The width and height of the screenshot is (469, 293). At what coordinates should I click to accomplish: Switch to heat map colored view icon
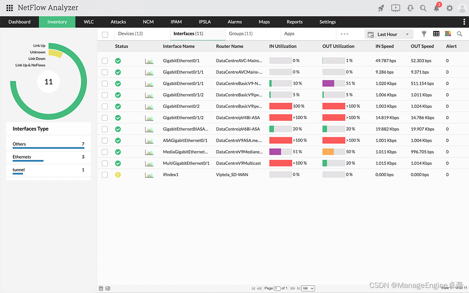click(448, 34)
